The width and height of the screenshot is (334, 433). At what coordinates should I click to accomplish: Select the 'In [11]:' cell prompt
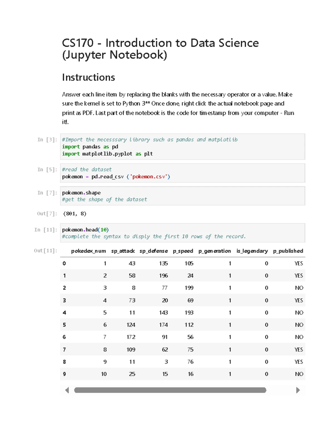point(46,230)
